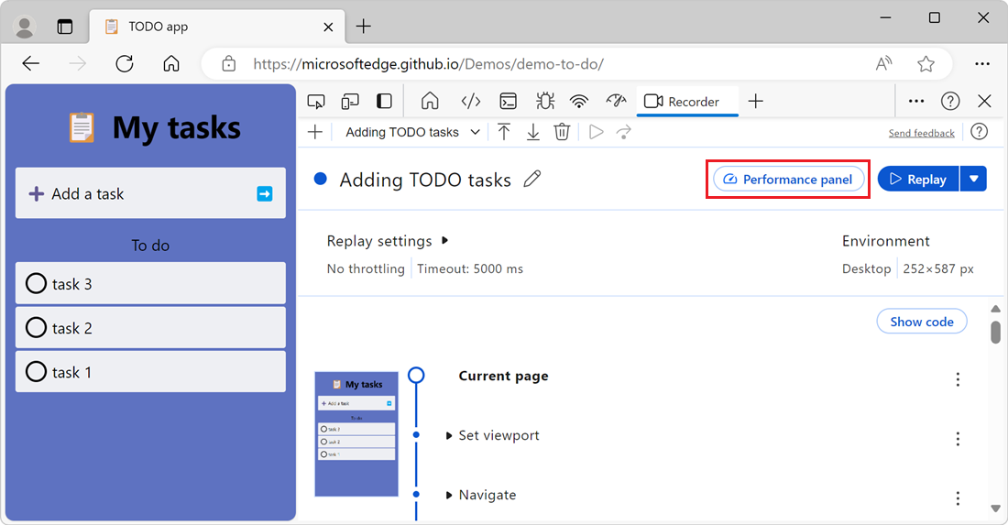Open the Sources bug icon

coord(544,101)
